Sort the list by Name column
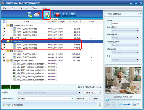 click(26, 21)
